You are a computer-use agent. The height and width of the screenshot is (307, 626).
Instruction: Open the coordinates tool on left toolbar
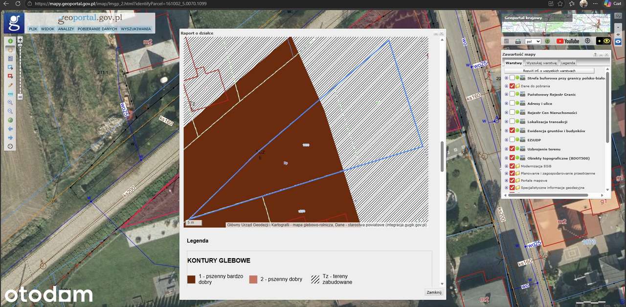pyautogui.click(x=10, y=94)
